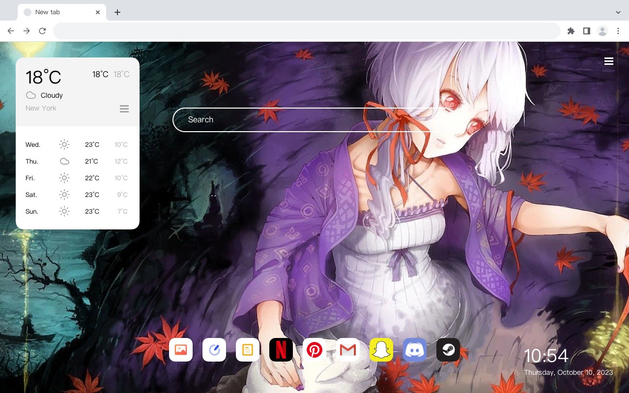Click Saturday's sunny forecast icon
This screenshot has height=393, width=629.
(64, 195)
